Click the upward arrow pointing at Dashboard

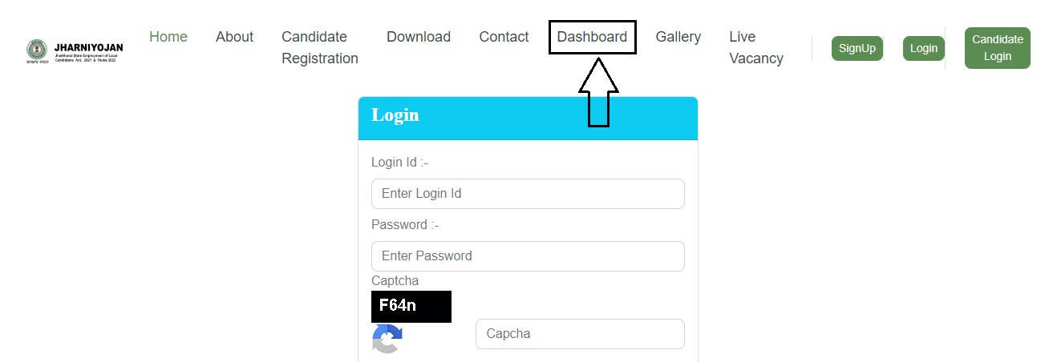coord(598,91)
